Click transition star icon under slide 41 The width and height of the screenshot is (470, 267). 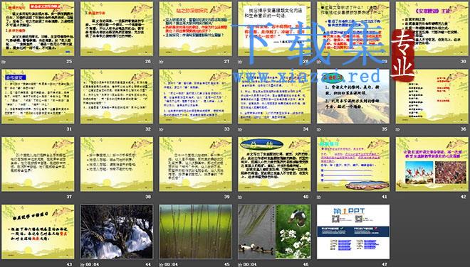318,197
